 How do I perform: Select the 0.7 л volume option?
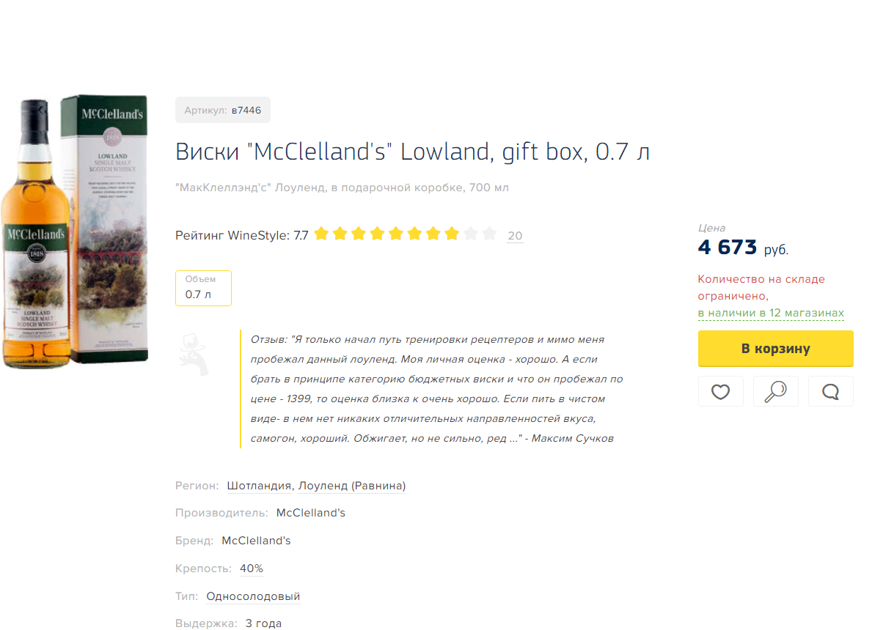203,288
